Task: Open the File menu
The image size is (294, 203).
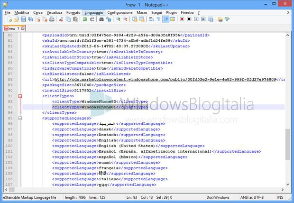Action: pos(7,13)
